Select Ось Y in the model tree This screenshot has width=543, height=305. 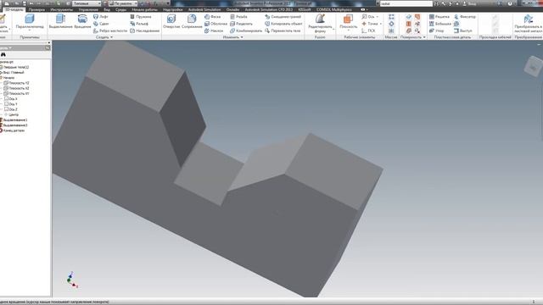point(11,104)
